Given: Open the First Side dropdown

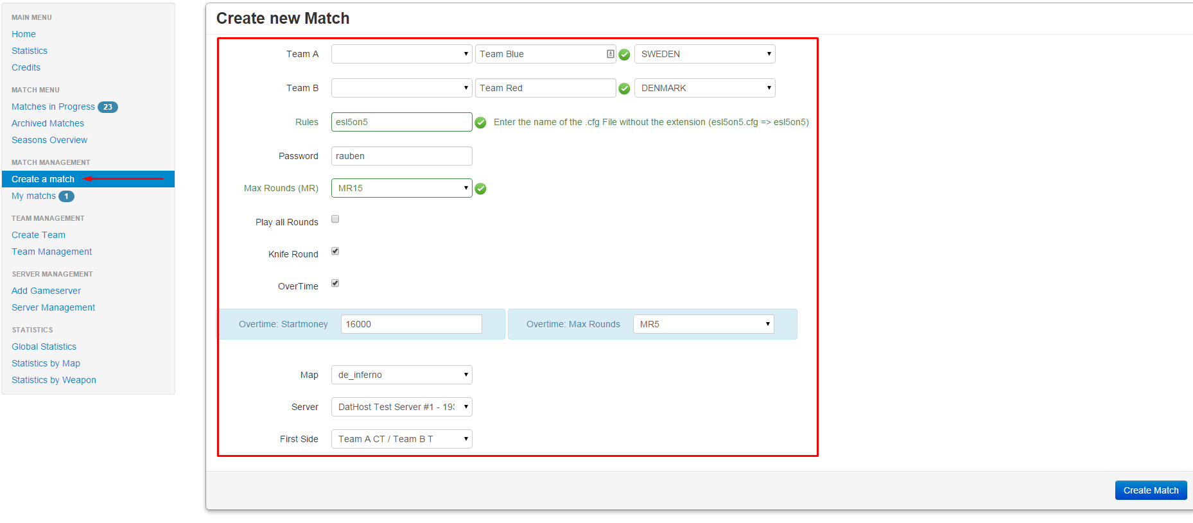Looking at the screenshot, I should (401, 439).
